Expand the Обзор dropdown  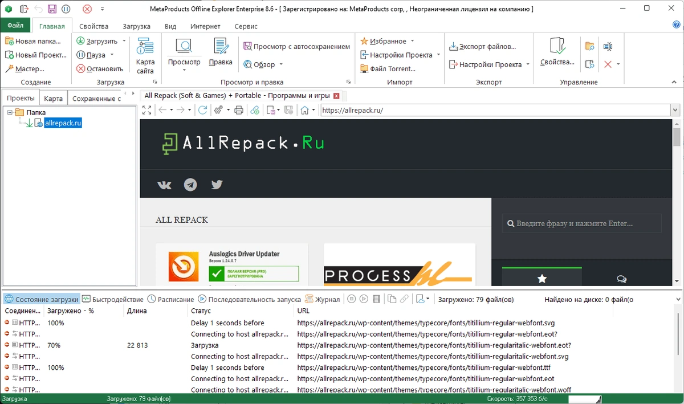point(281,64)
